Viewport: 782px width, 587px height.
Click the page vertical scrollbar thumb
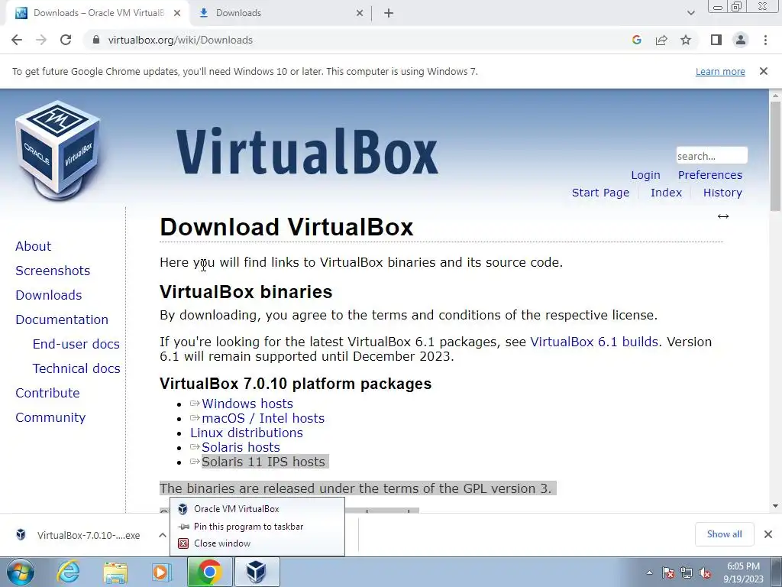pos(775,156)
